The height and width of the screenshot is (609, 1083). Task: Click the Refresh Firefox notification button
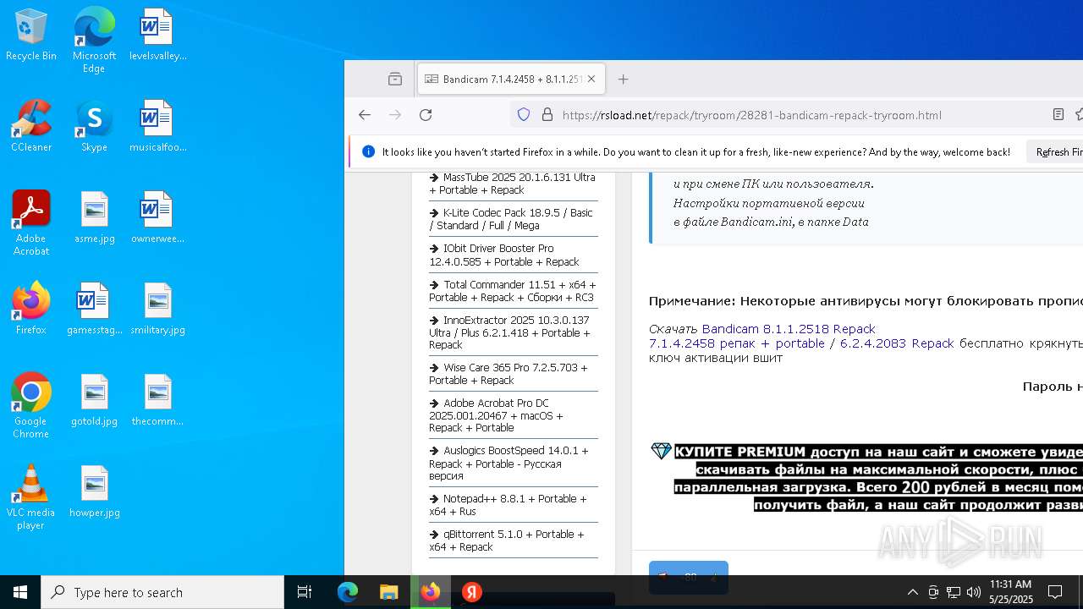1056,152
